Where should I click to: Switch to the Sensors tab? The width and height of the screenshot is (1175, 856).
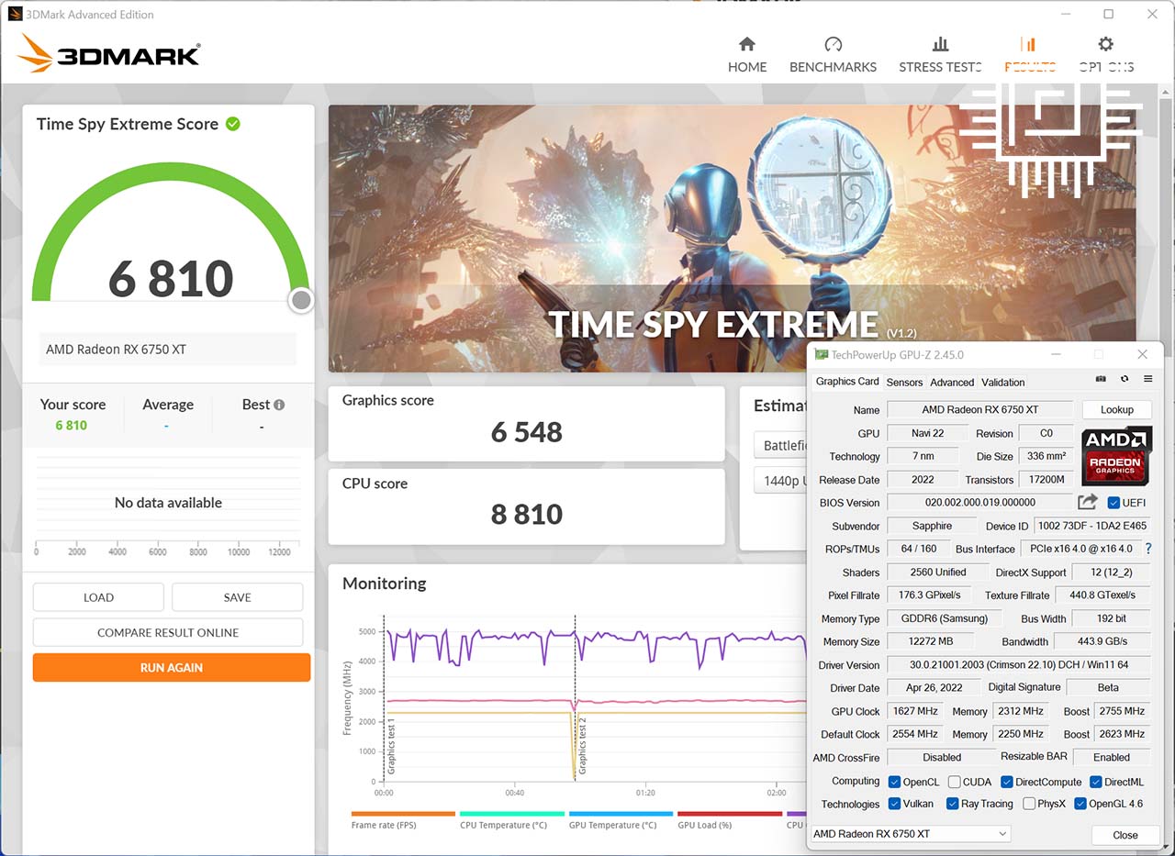point(904,383)
